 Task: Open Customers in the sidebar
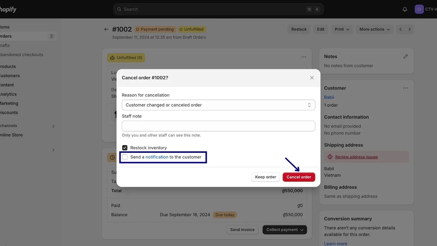click(10, 76)
